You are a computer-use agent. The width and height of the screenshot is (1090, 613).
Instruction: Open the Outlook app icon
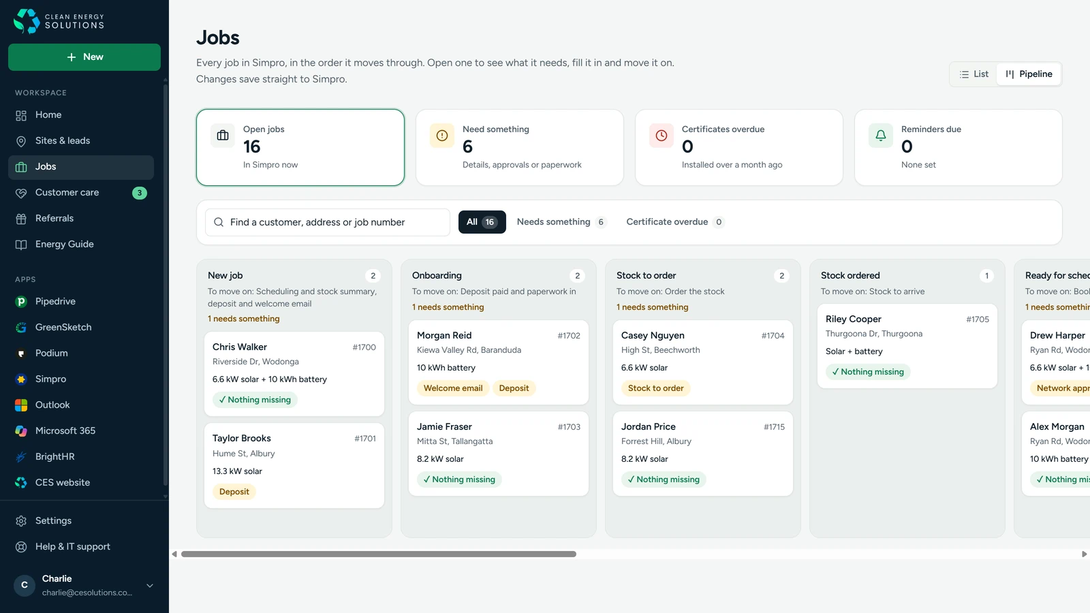tap(21, 405)
